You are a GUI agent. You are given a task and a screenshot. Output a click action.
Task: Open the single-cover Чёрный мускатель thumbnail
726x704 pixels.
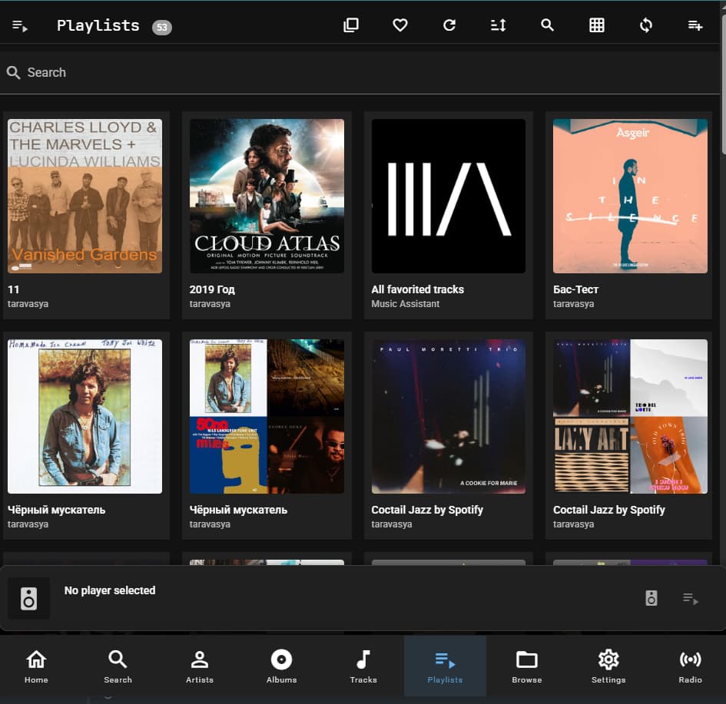click(85, 416)
